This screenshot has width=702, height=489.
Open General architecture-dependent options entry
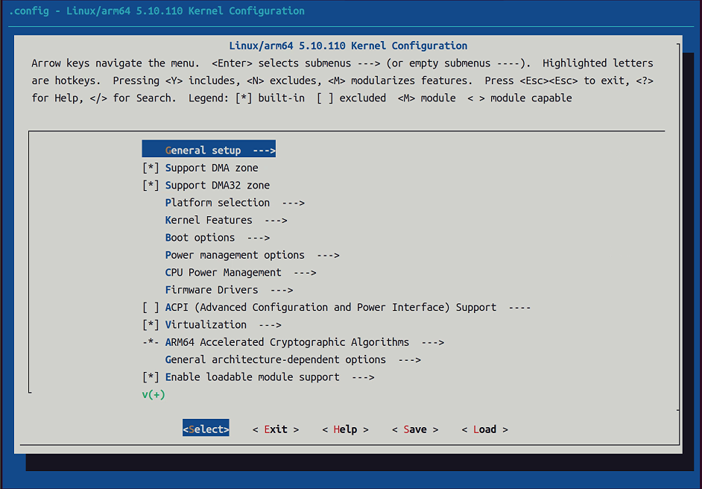coord(292,360)
